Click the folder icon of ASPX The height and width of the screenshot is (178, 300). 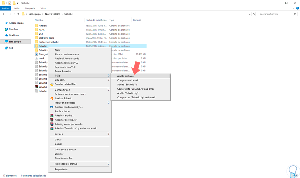[36, 30]
